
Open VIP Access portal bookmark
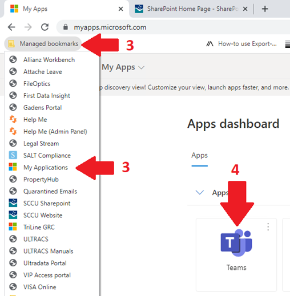(x=52, y=275)
